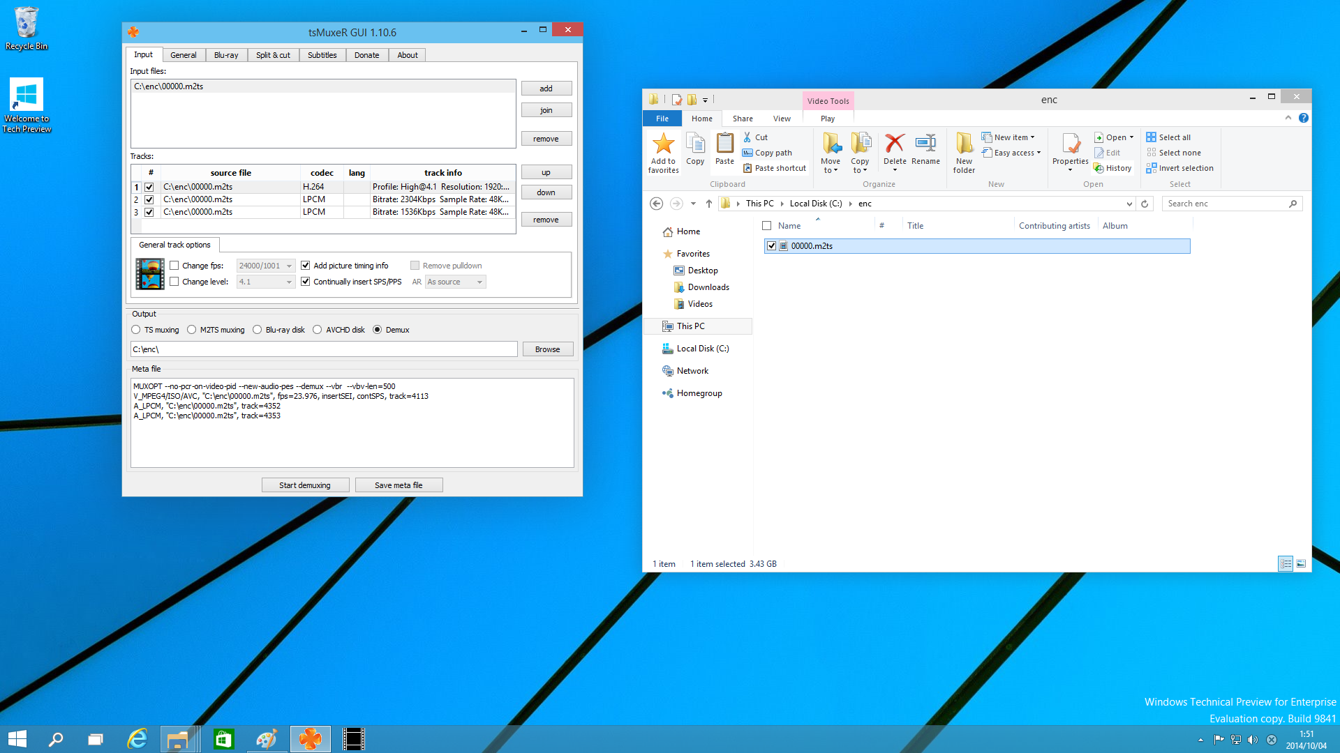Viewport: 1340px width, 753px height.
Task: Click Add to favorites star icon
Action: click(x=663, y=144)
